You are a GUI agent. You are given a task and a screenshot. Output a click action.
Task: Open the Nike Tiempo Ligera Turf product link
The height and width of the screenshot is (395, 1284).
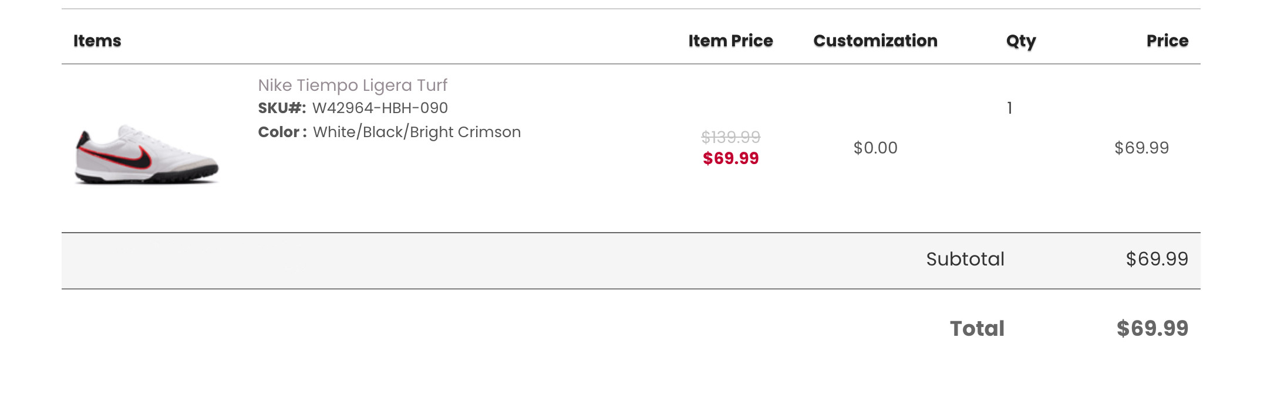(352, 86)
